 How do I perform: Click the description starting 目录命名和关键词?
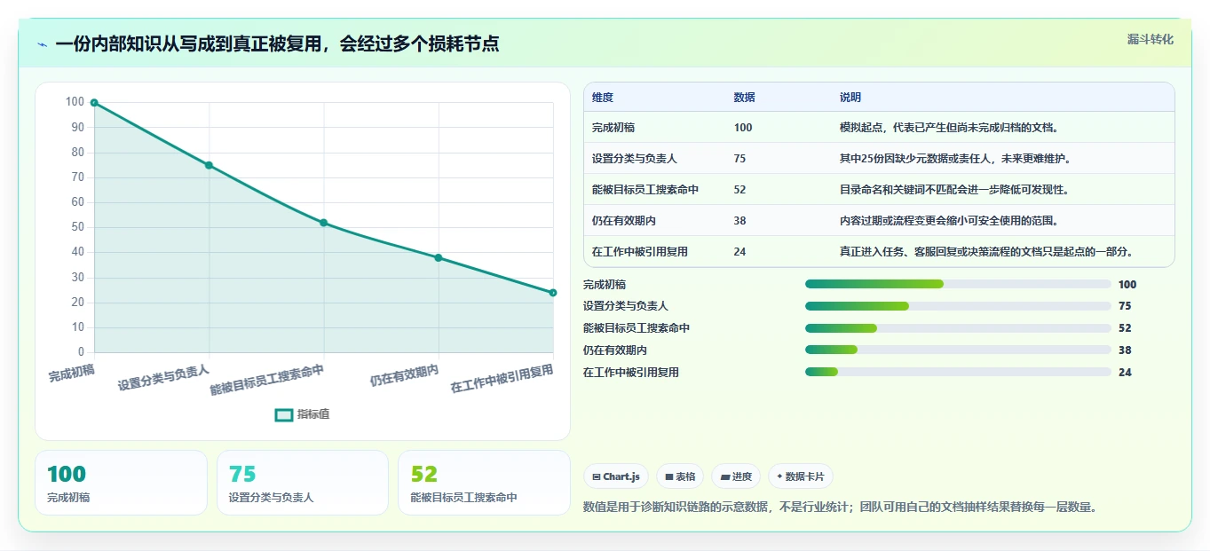954,190
